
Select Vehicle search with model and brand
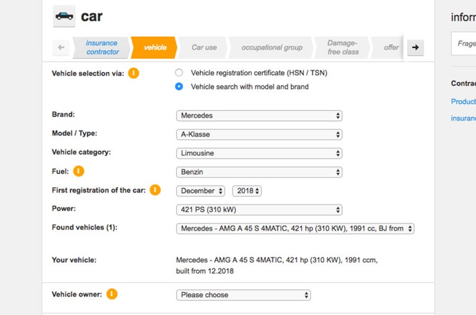click(179, 87)
